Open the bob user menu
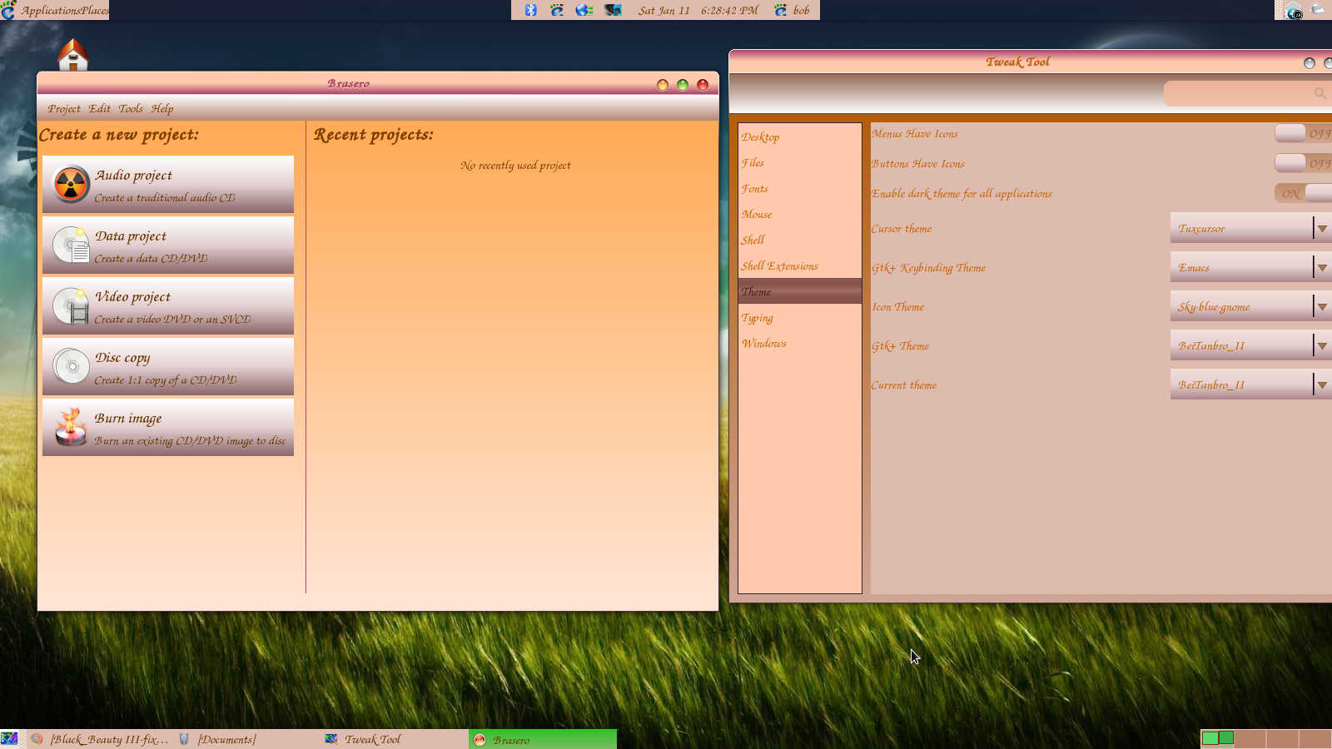Image resolution: width=1332 pixels, height=749 pixels. pos(792,10)
